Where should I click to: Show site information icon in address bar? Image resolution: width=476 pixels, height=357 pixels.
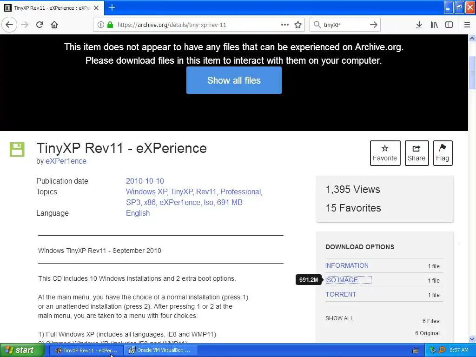(x=101, y=25)
